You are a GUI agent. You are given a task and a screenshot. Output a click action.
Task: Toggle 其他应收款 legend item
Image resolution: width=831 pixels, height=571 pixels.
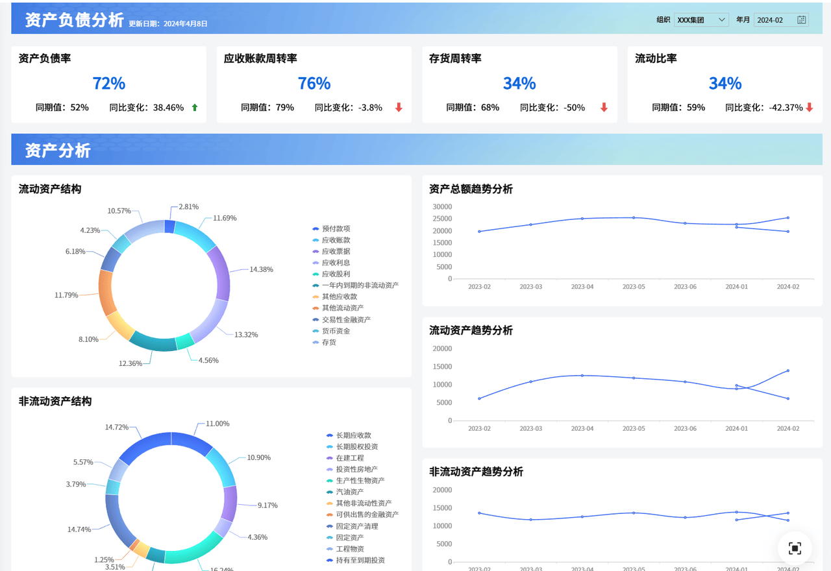334,297
